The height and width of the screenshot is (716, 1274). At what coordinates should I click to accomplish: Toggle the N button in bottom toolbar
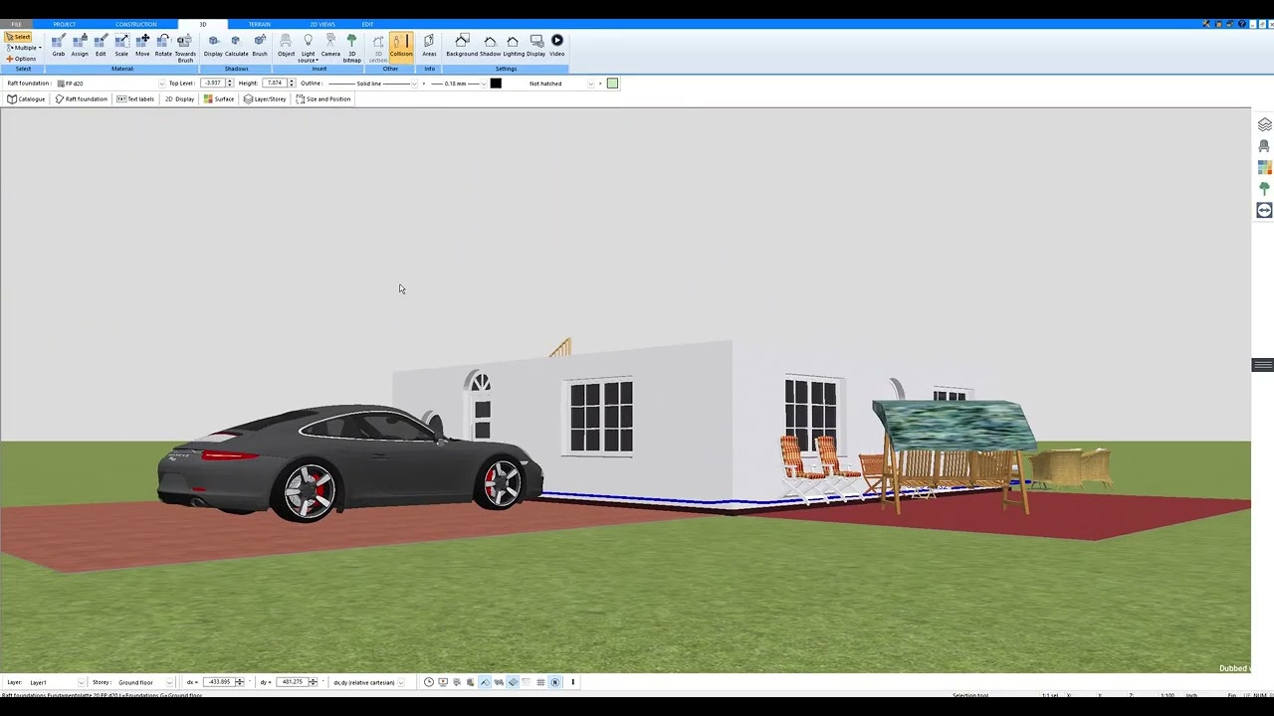[x=555, y=682]
